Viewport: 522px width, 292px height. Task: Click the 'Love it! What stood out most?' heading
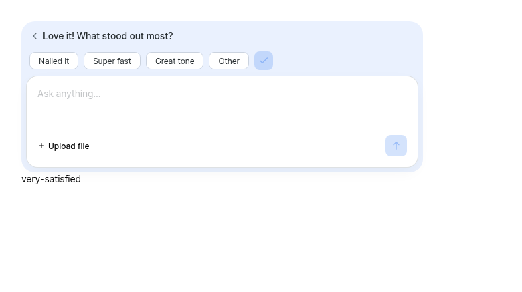(108, 36)
